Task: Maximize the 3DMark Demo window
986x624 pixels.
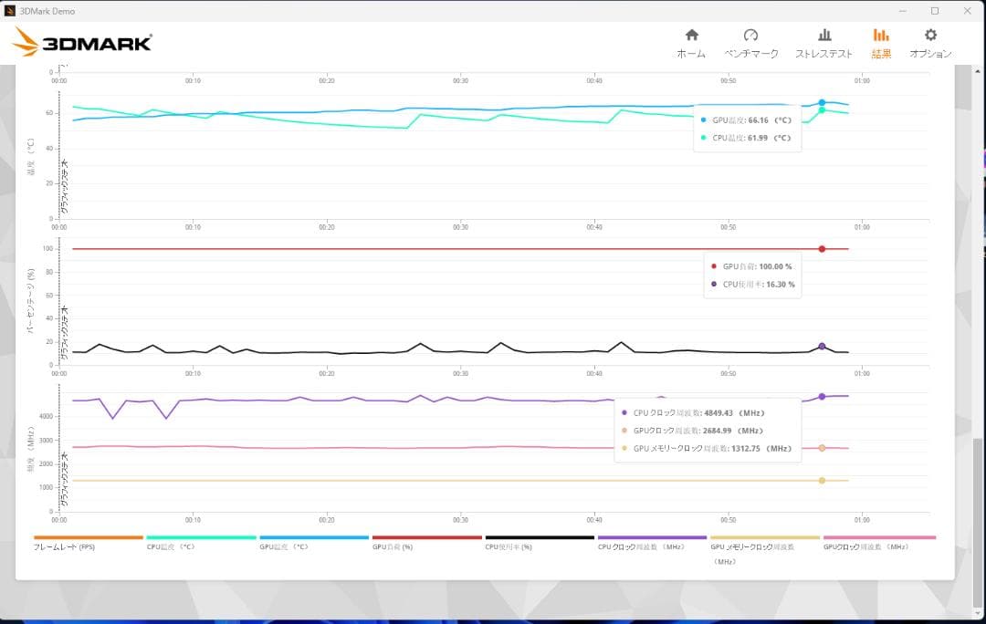Action: (934, 11)
